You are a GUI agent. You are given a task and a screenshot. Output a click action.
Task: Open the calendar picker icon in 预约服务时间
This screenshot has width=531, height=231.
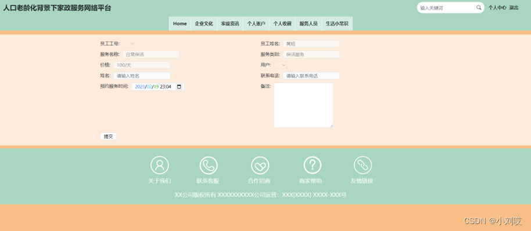[179, 87]
